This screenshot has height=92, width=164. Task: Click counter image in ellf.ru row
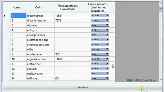click(x=100, y=49)
